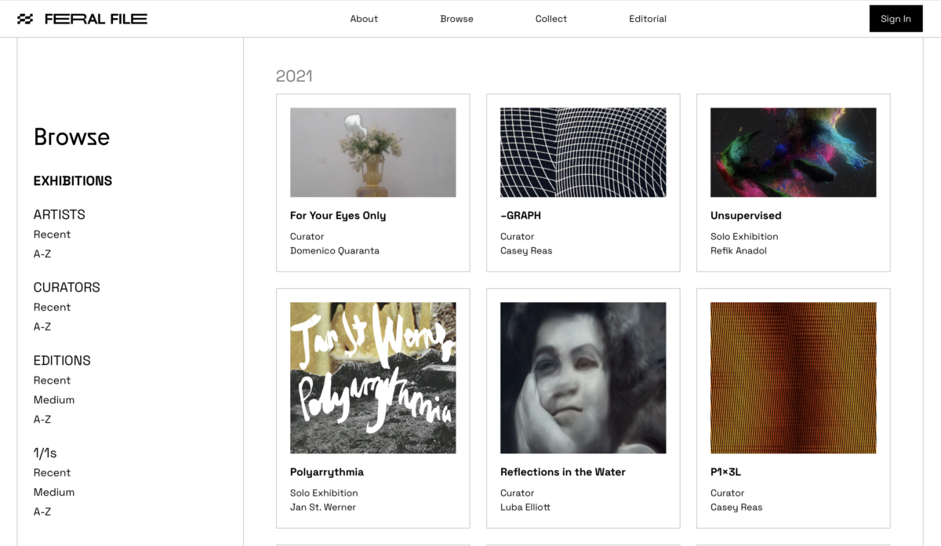The width and height of the screenshot is (941, 546).
Task: Click curator name Luba Elliott
Action: [x=525, y=508]
